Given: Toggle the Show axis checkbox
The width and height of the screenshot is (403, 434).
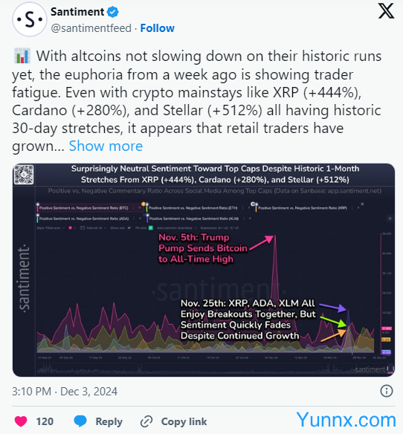Looking at the screenshot, I should point(129,228).
